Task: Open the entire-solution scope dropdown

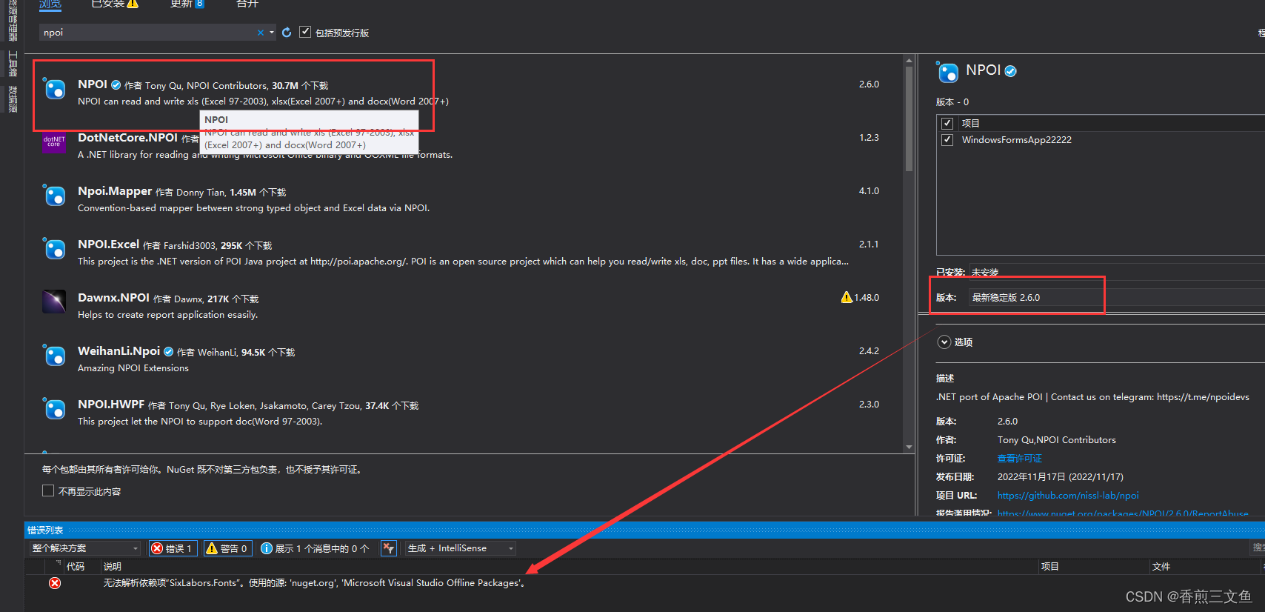Action: (85, 548)
